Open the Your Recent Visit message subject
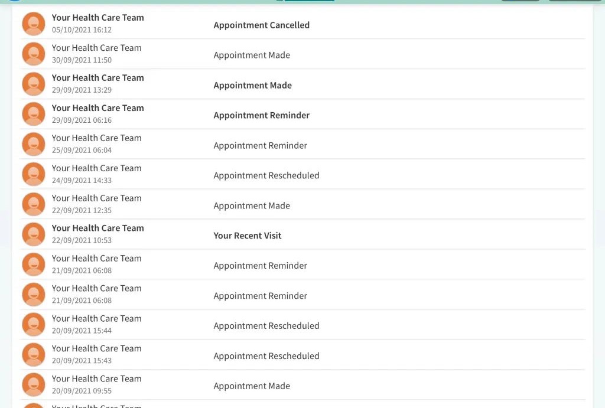 (247, 236)
